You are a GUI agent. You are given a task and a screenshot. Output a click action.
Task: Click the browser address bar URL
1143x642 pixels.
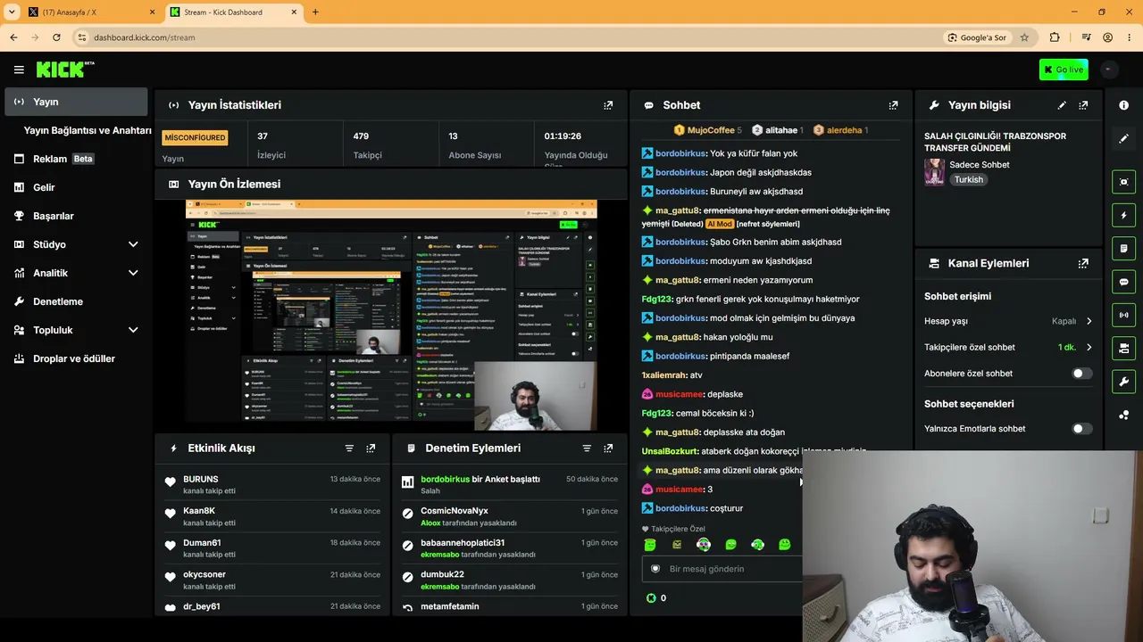point(144,37)
